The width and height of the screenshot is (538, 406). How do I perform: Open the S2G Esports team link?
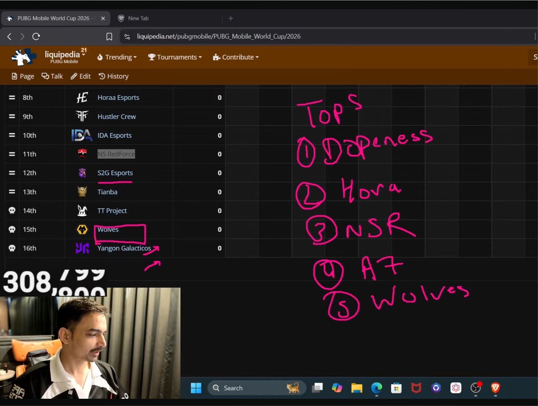(x=115, y=173)
